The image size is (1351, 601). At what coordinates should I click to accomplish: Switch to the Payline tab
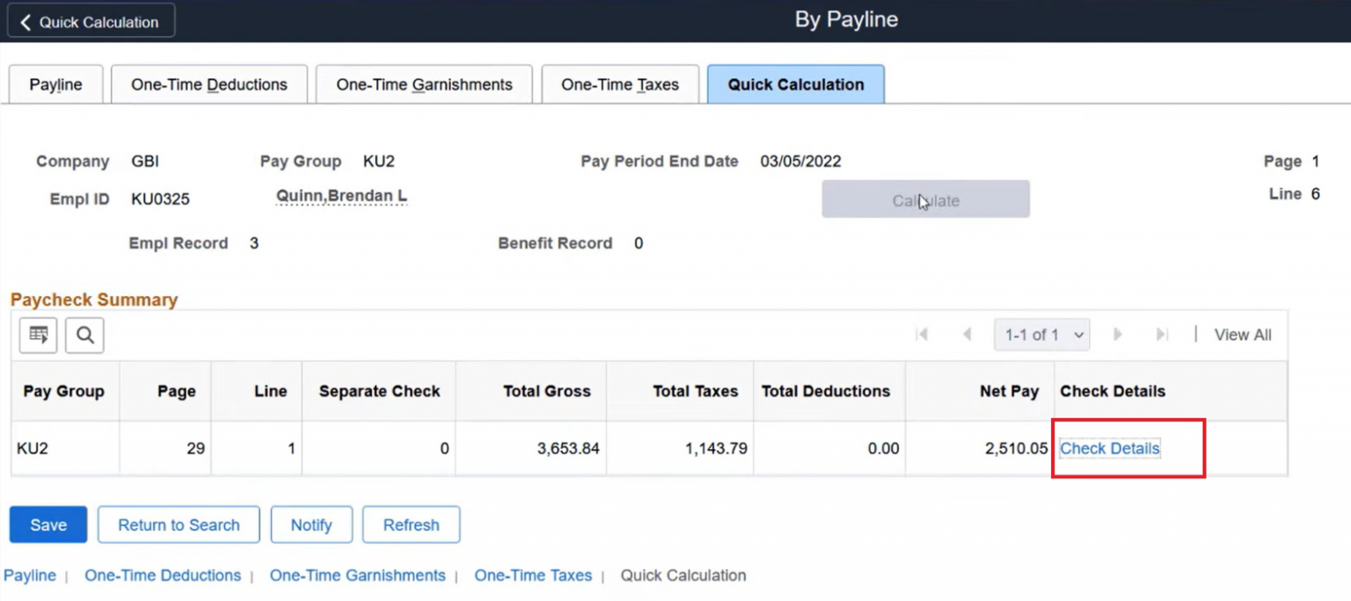tap(55, 83)
